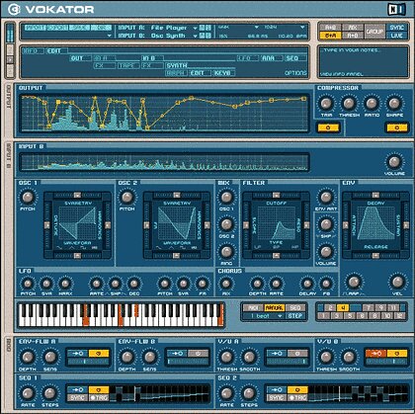Toggle the ENV-FLW B grey power button
Viewport: 415px width, 414px height.
[x=199, y=354]
